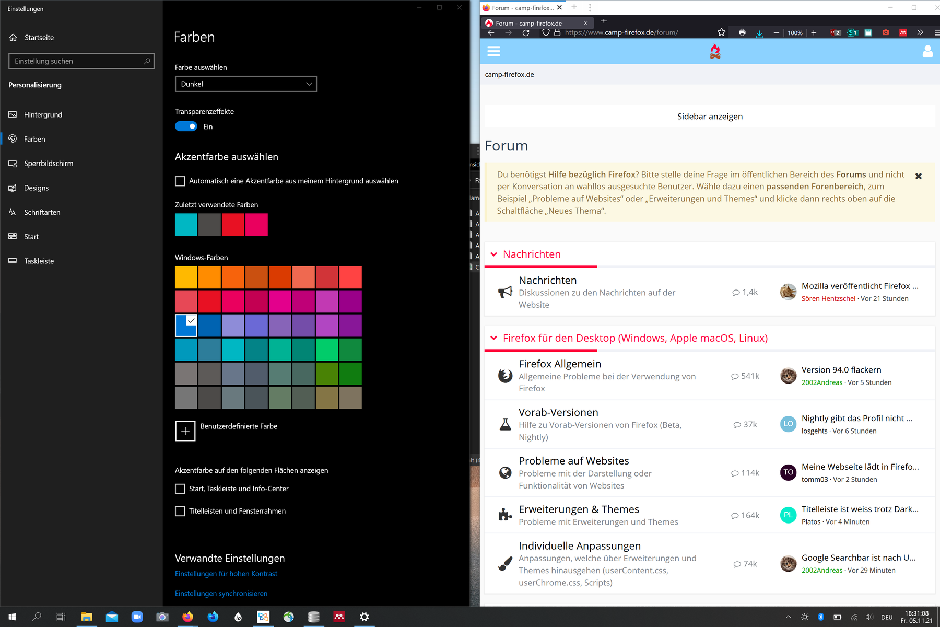This screenshot has height=627, width=940.
Task: Enable Titelleisten und Fensterrahmen checkbox
Action: 180,511
